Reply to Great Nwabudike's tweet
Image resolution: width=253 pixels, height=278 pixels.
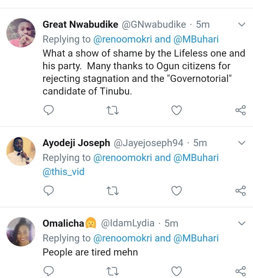[48, 110]
